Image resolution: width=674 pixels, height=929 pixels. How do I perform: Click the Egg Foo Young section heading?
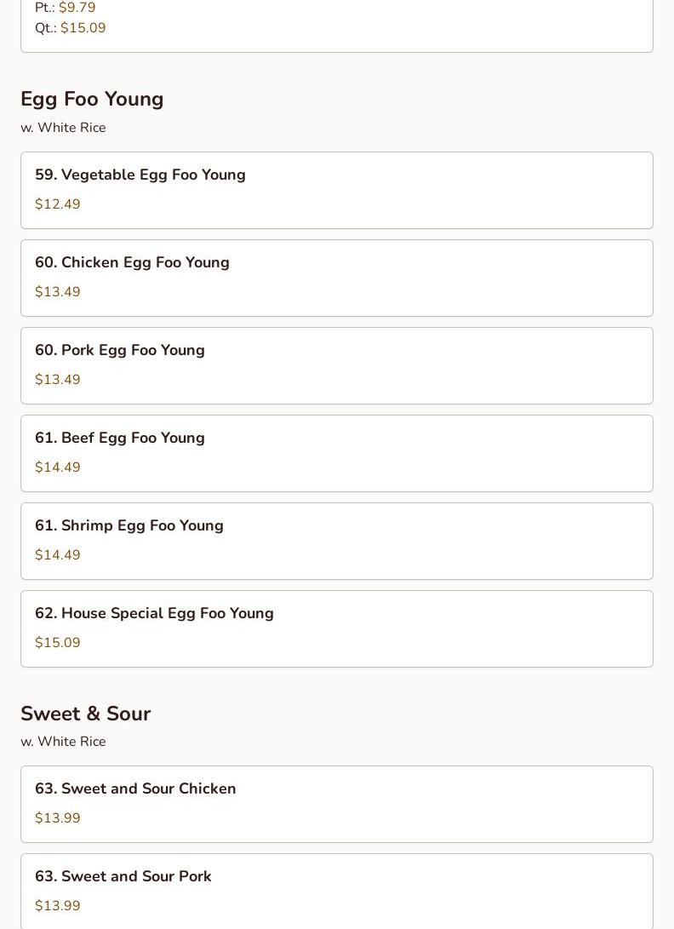point(92,99)
